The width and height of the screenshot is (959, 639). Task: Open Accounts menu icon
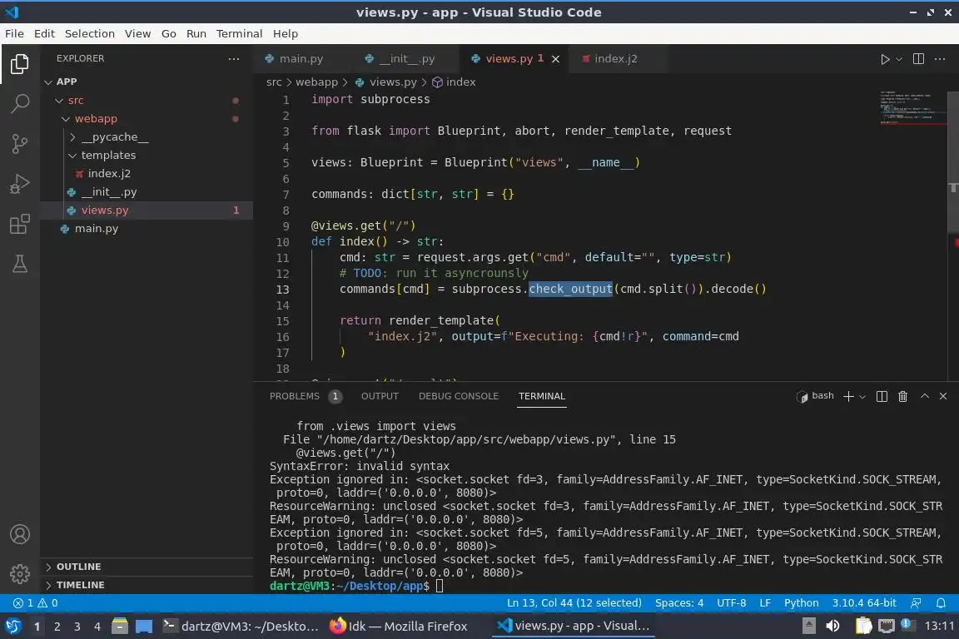(x=20, y=534)
